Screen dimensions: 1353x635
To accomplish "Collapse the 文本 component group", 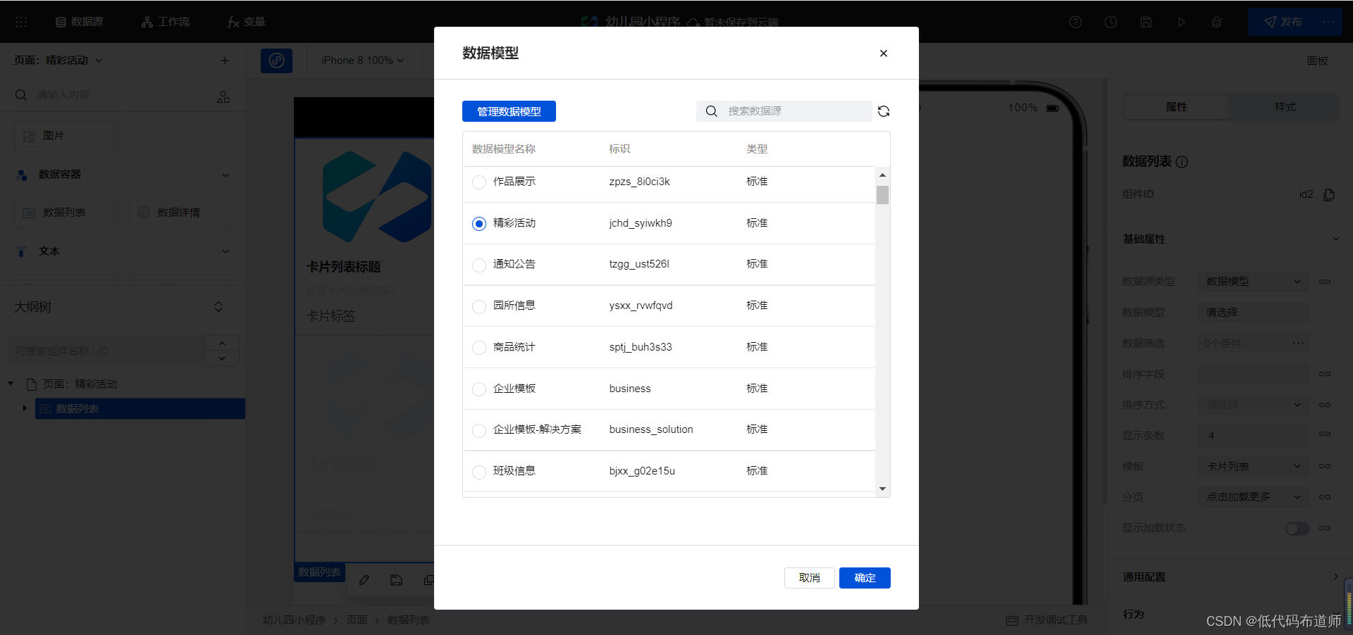I will 225,251.
